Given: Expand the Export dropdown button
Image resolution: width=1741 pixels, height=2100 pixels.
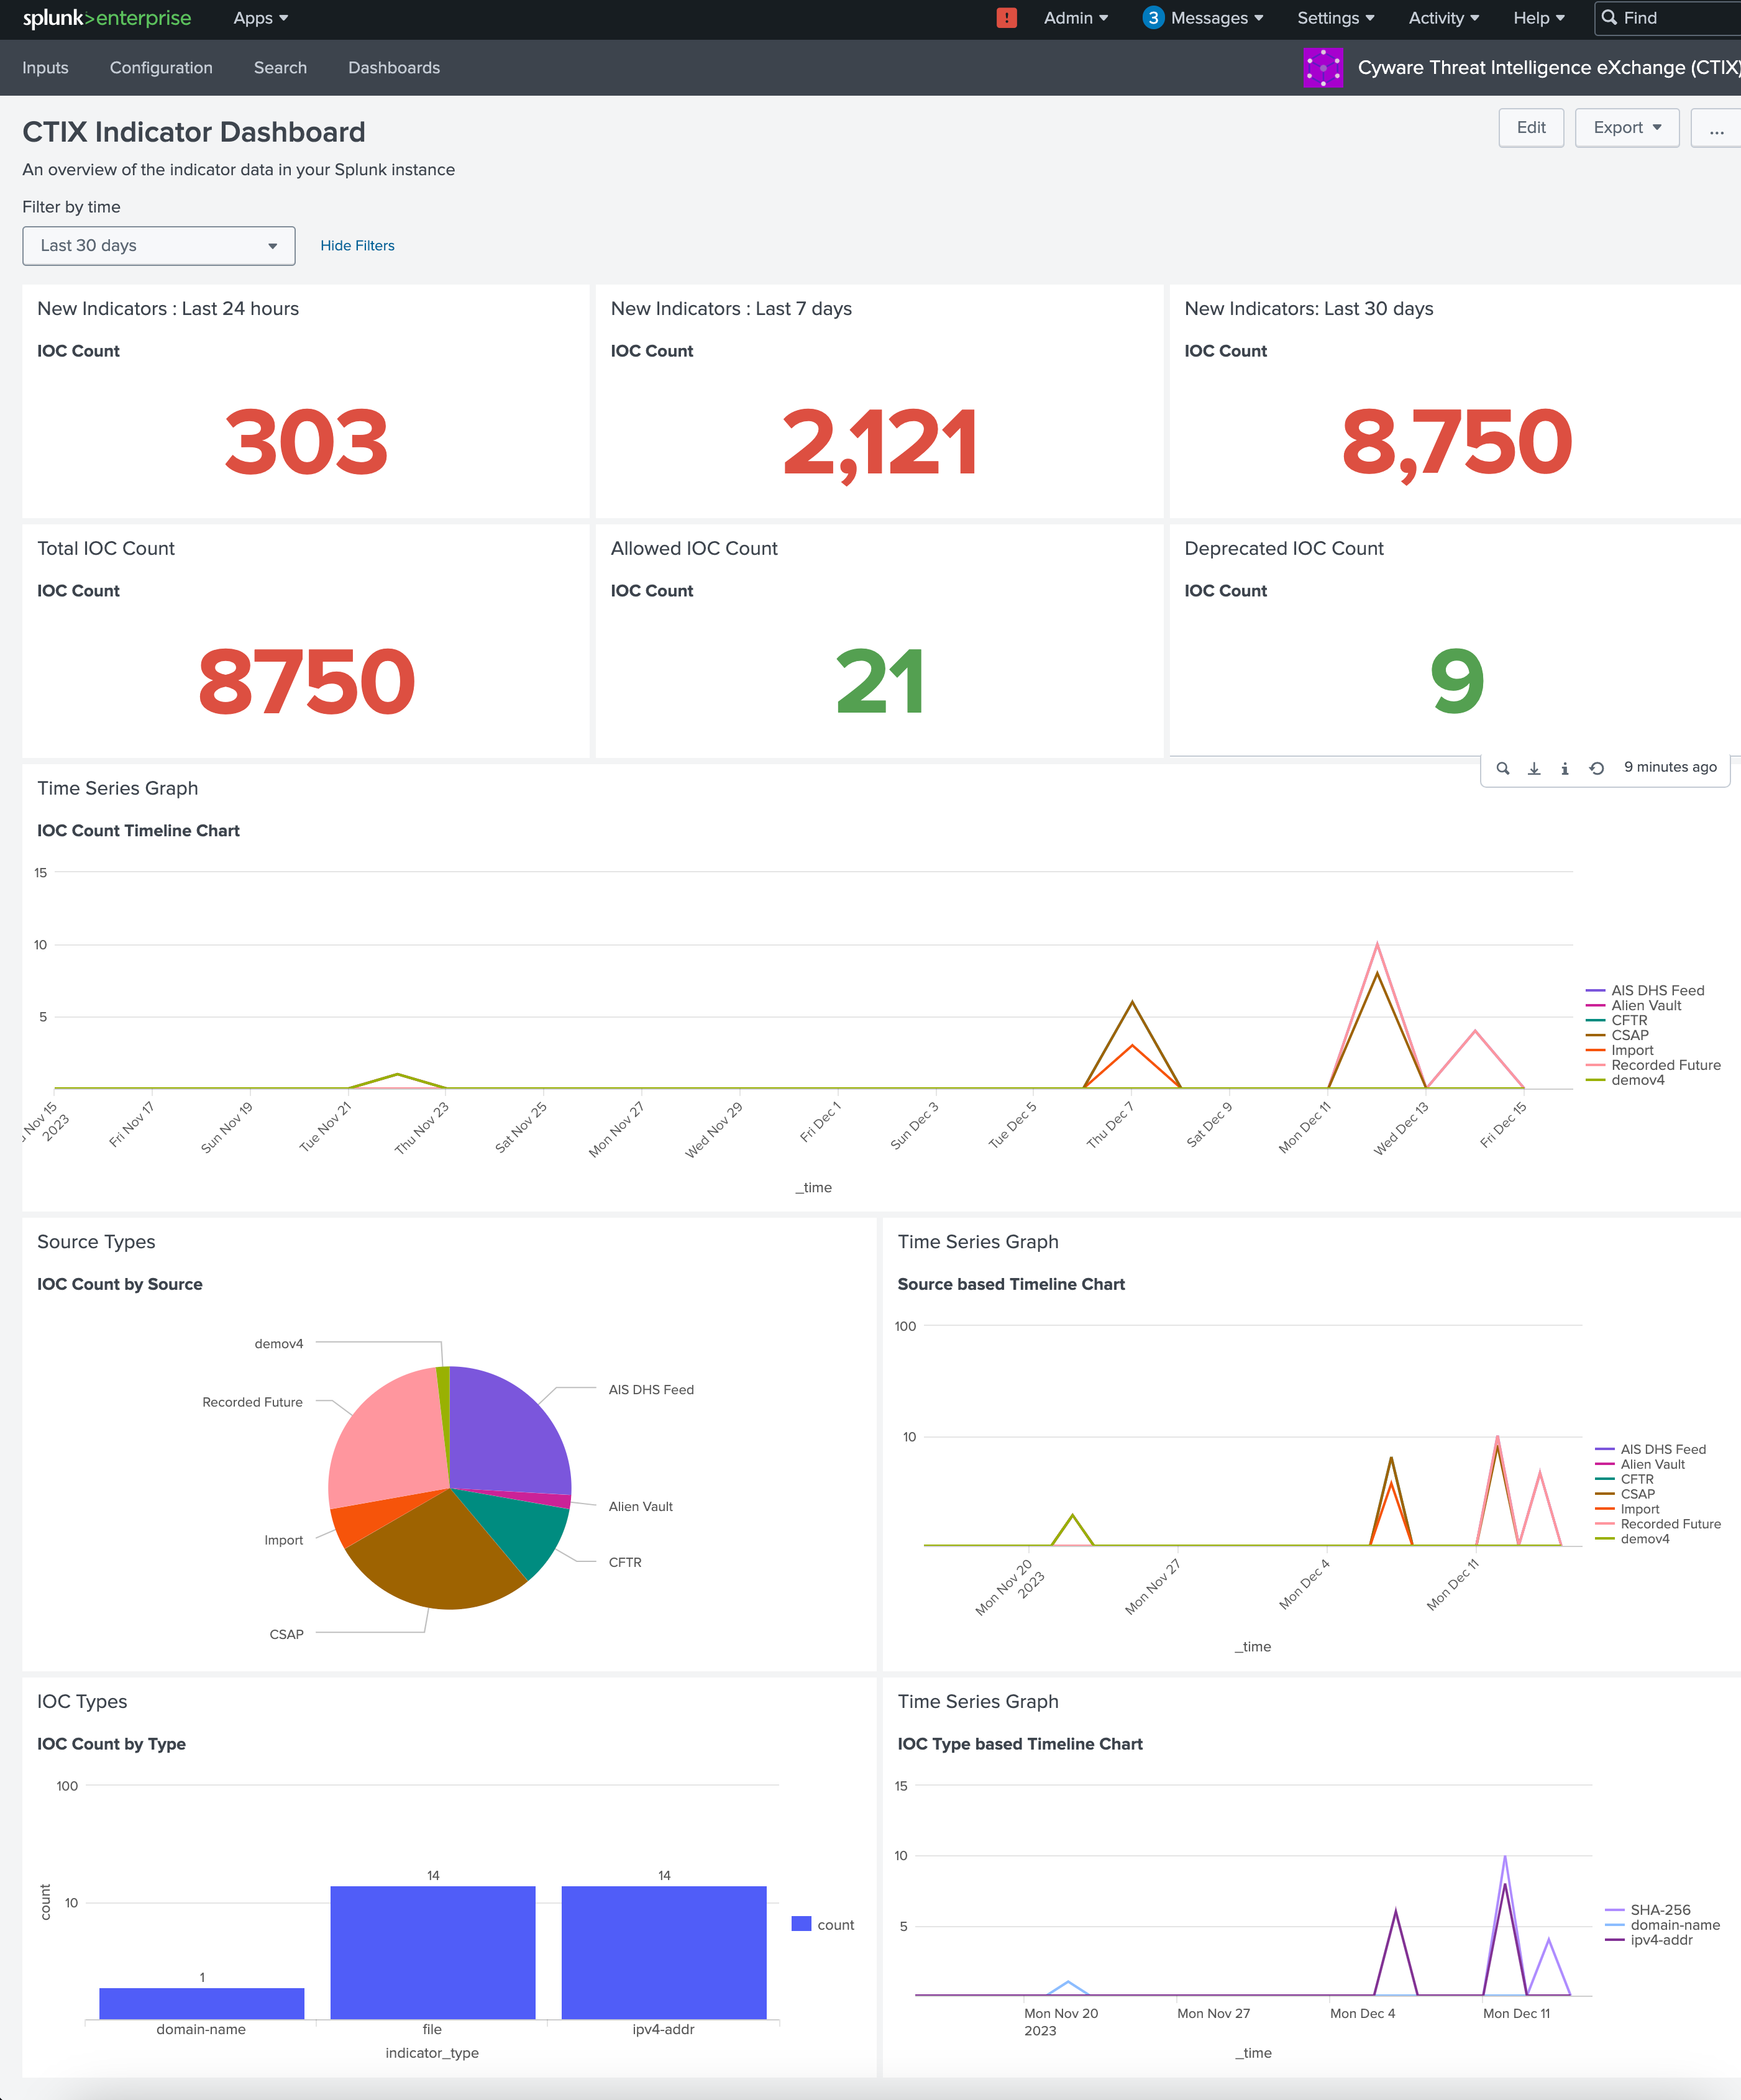Looking at the screenshot, I should [1626, 128].
